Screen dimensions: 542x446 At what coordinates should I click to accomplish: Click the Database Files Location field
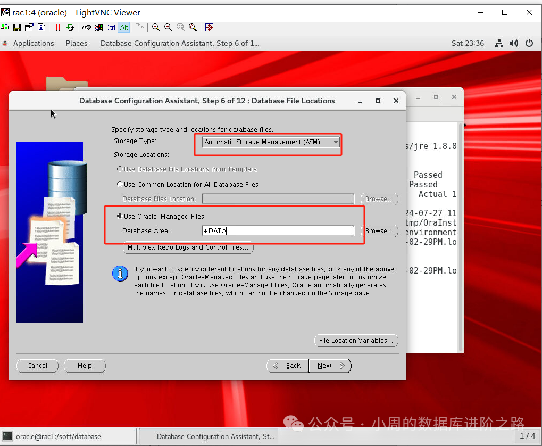[278, 199]
